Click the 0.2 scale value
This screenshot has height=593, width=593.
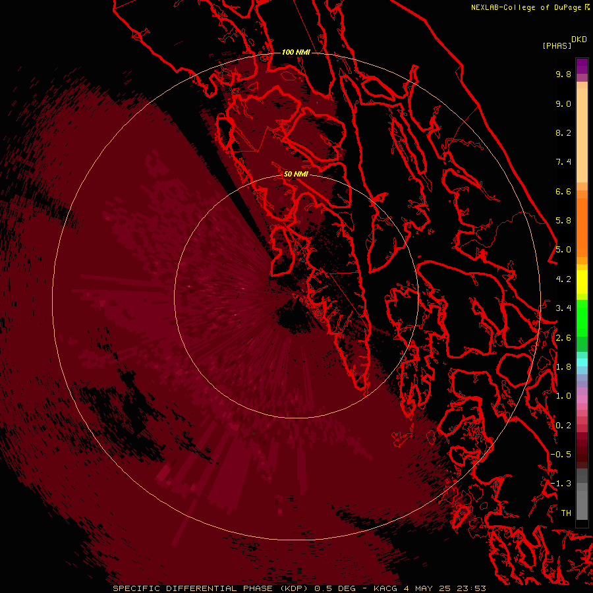563,426
